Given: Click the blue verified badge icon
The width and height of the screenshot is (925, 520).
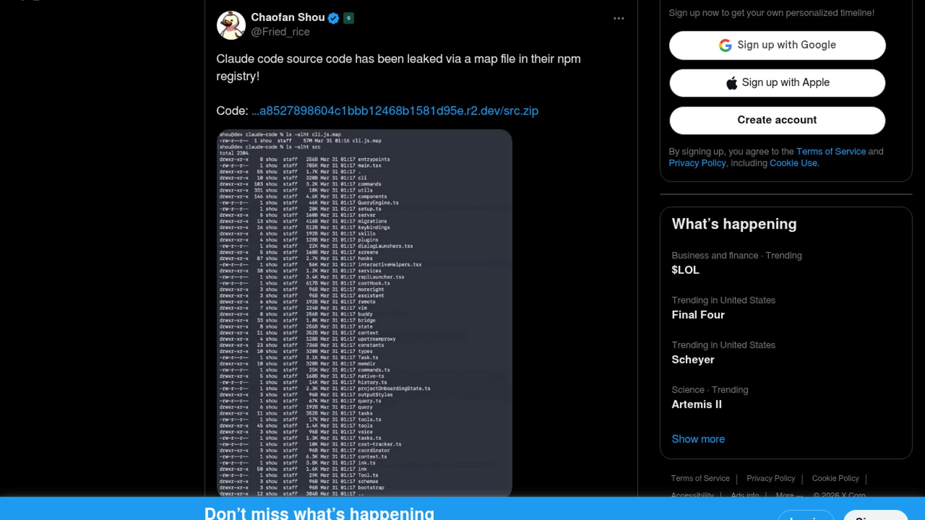Looking at the screenshot, I should tap(333, 18).
